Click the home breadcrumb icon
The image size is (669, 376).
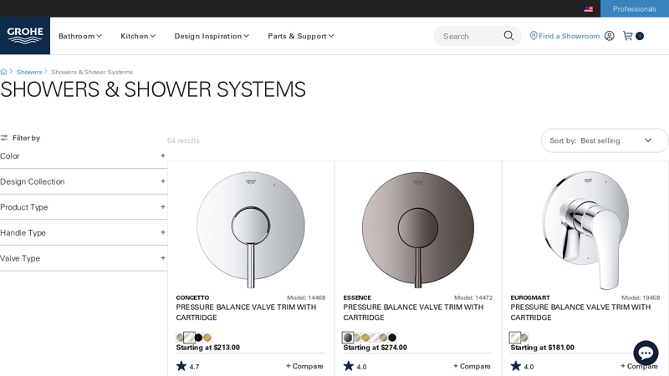(x=4, y=72)
